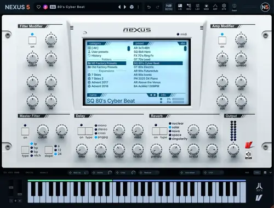Open the right hamburger menu beside display
This screenshot has width=274, height=208.
(x=202, y=27)
